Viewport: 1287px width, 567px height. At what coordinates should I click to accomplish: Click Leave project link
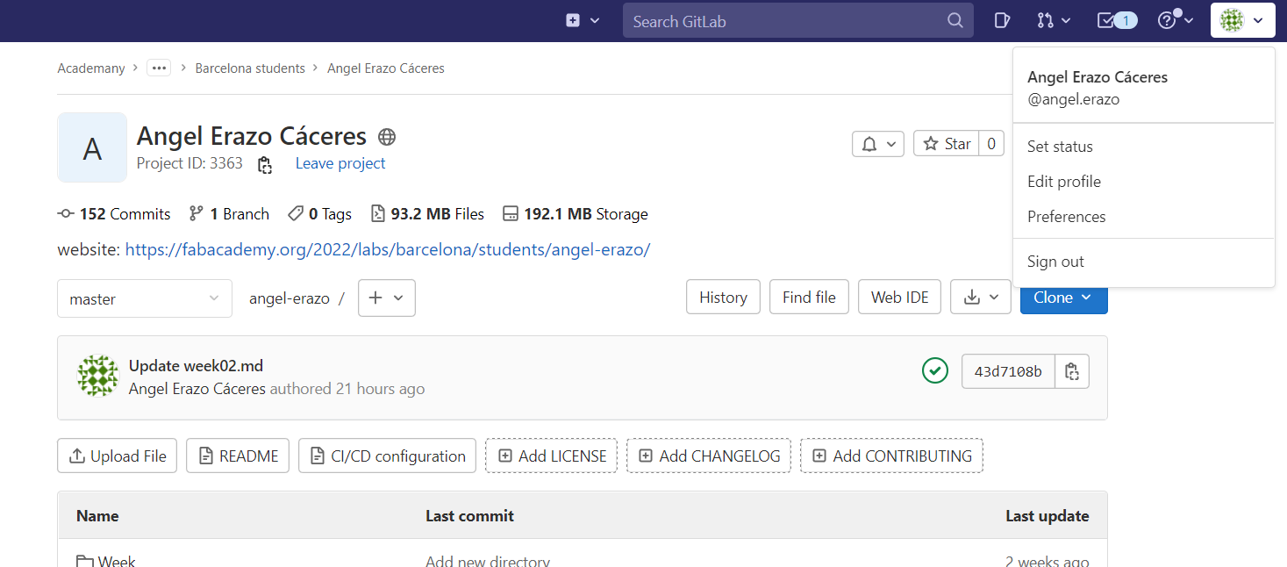pos(340,163)
